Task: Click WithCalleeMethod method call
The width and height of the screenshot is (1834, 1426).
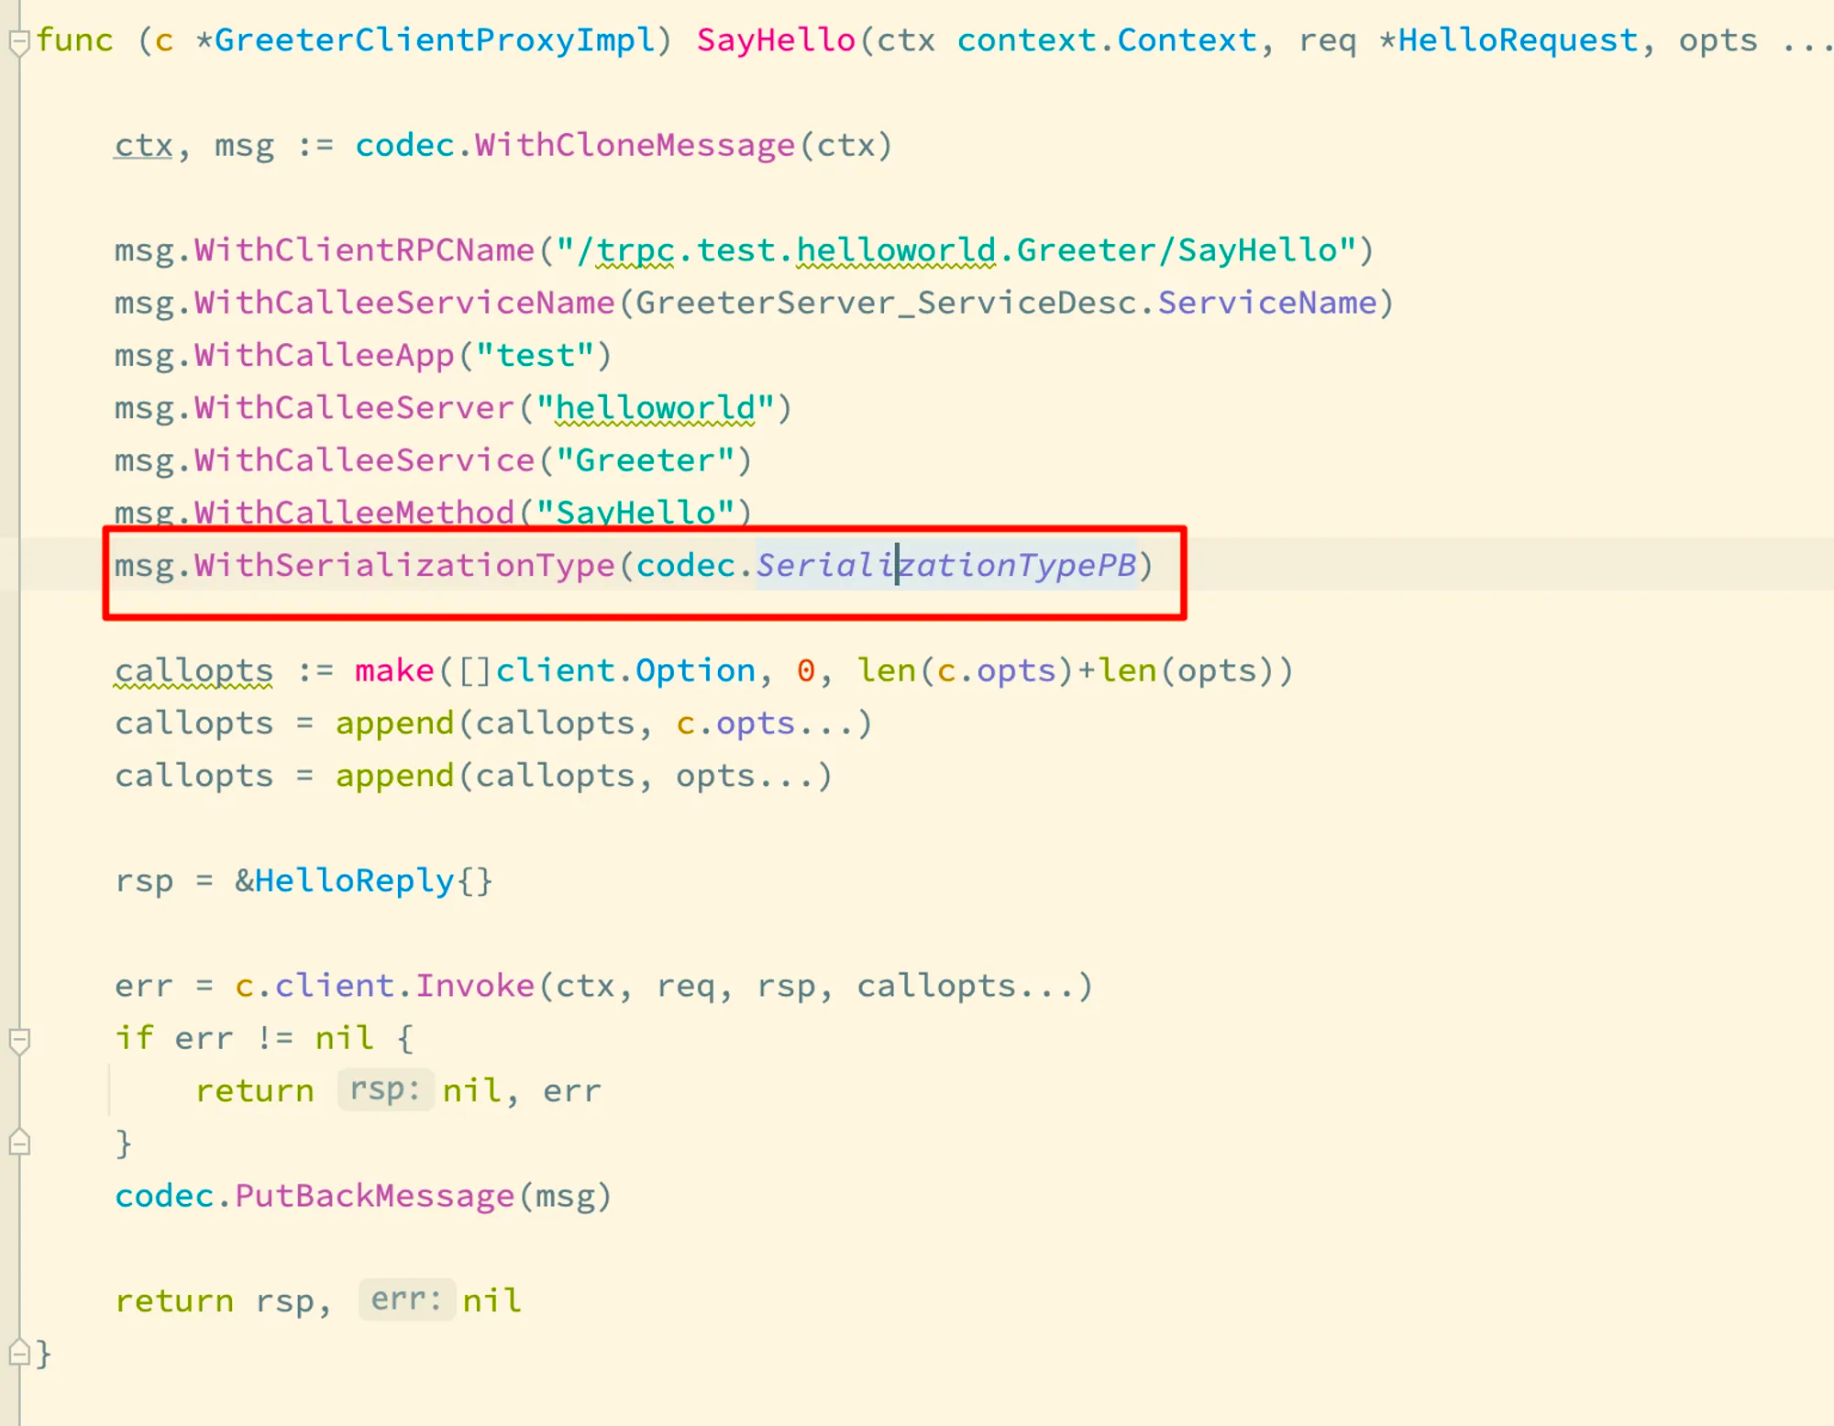Action: coord(354,512)
